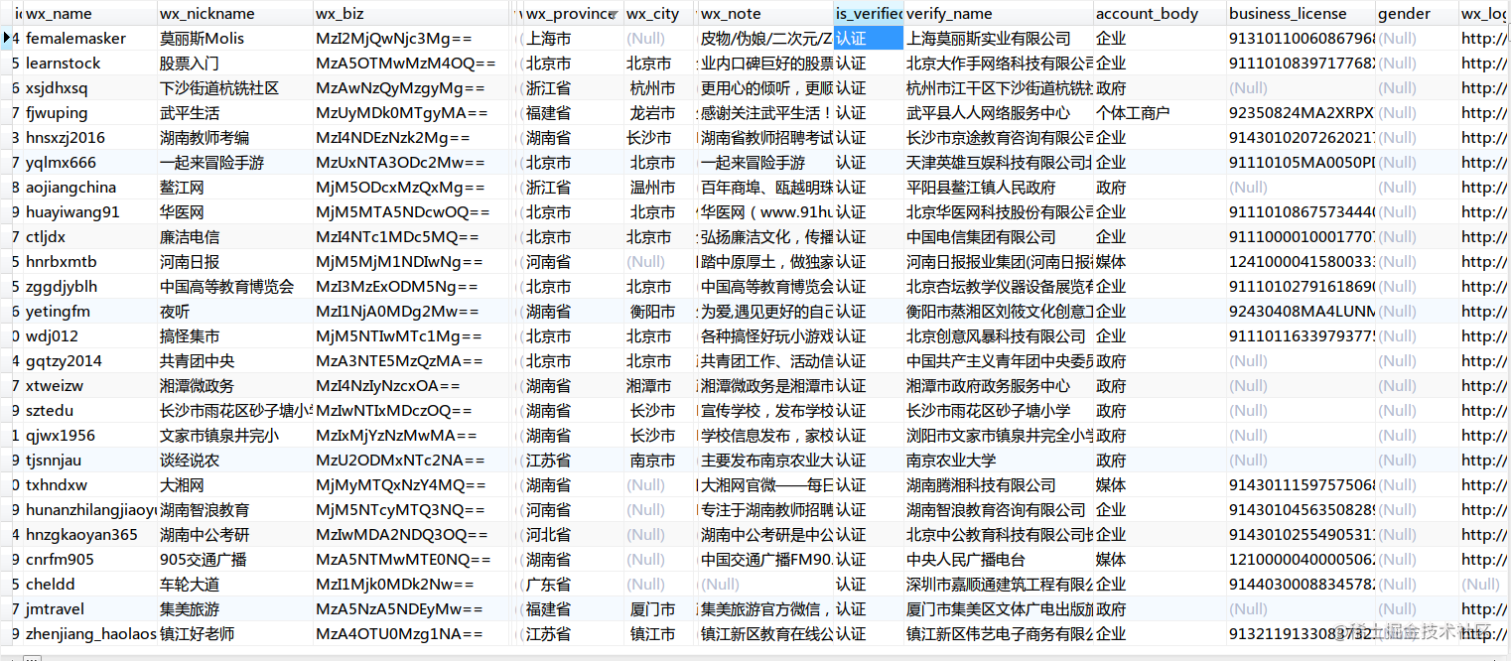1511x661 pixels.
Task: Select the wx_biz cell MzI2MjQwNjc3Mg==
Action: (412, 39)
